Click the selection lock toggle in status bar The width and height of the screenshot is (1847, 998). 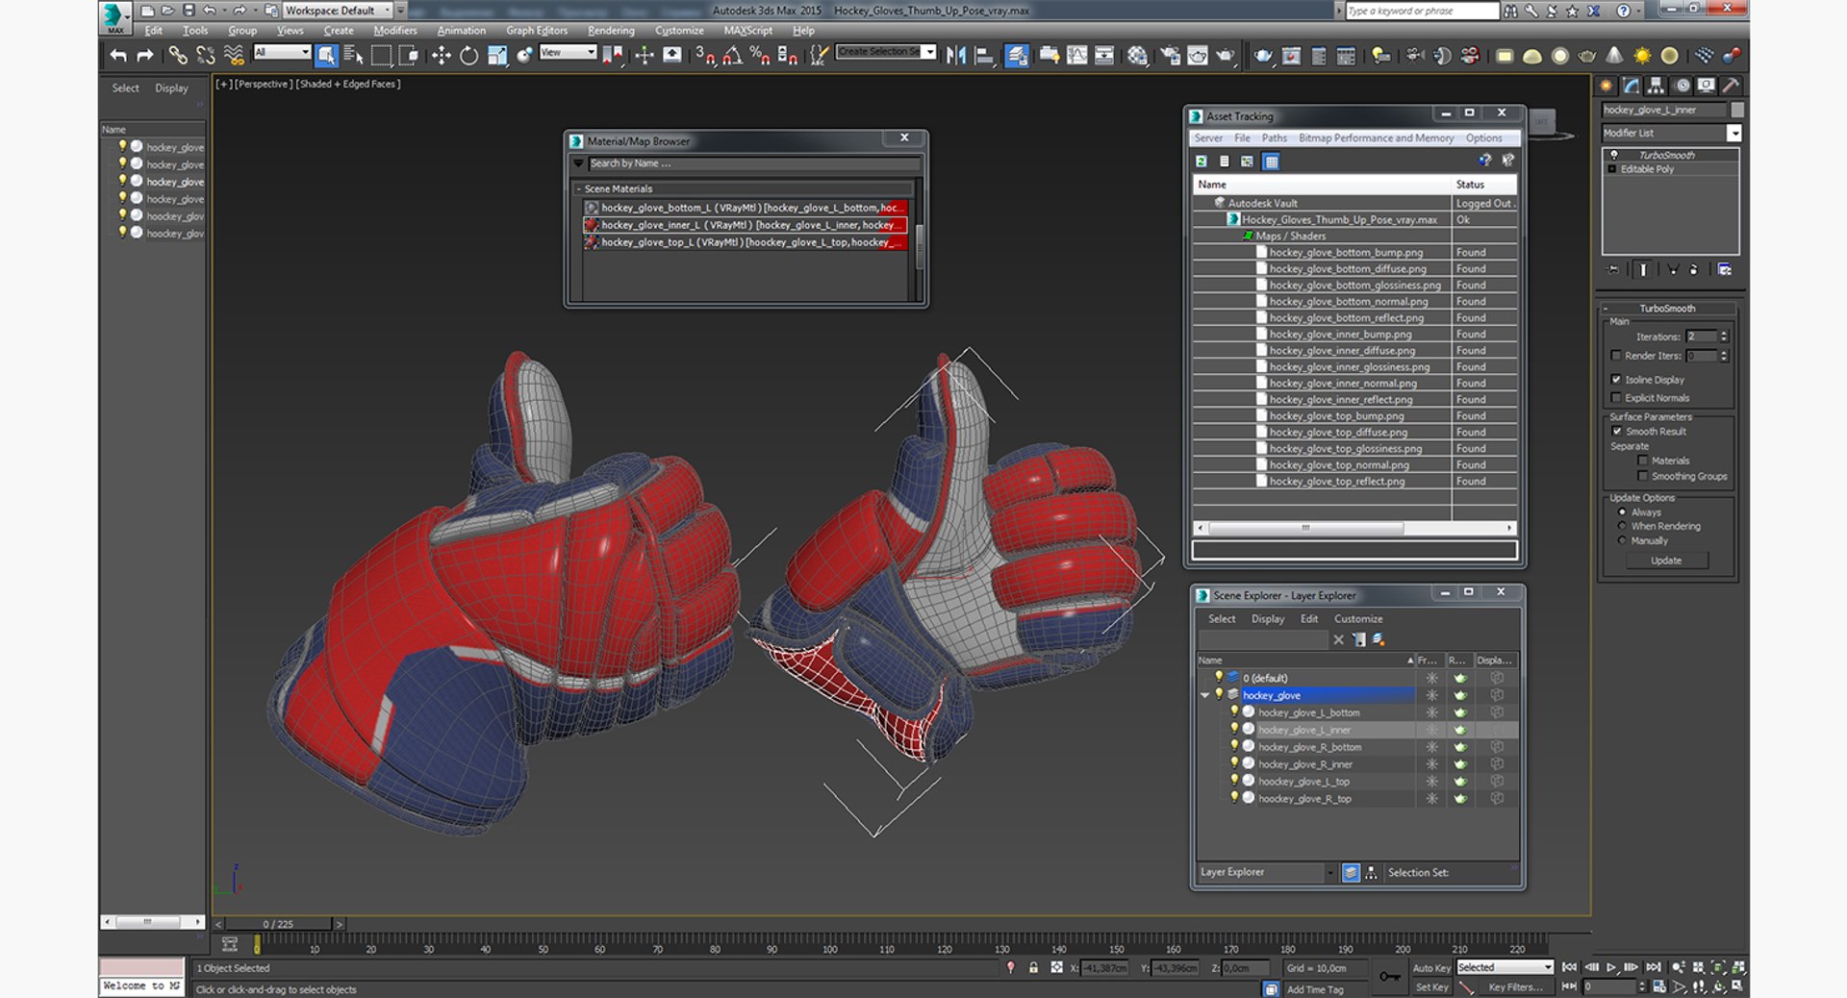tap(1033, 968)
